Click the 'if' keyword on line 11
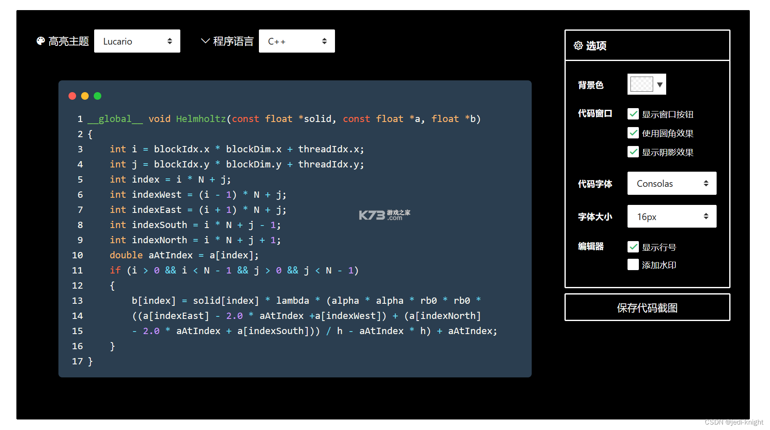This screenshot has width=770, height=430. pyautogui.click(x=115, y=271)
